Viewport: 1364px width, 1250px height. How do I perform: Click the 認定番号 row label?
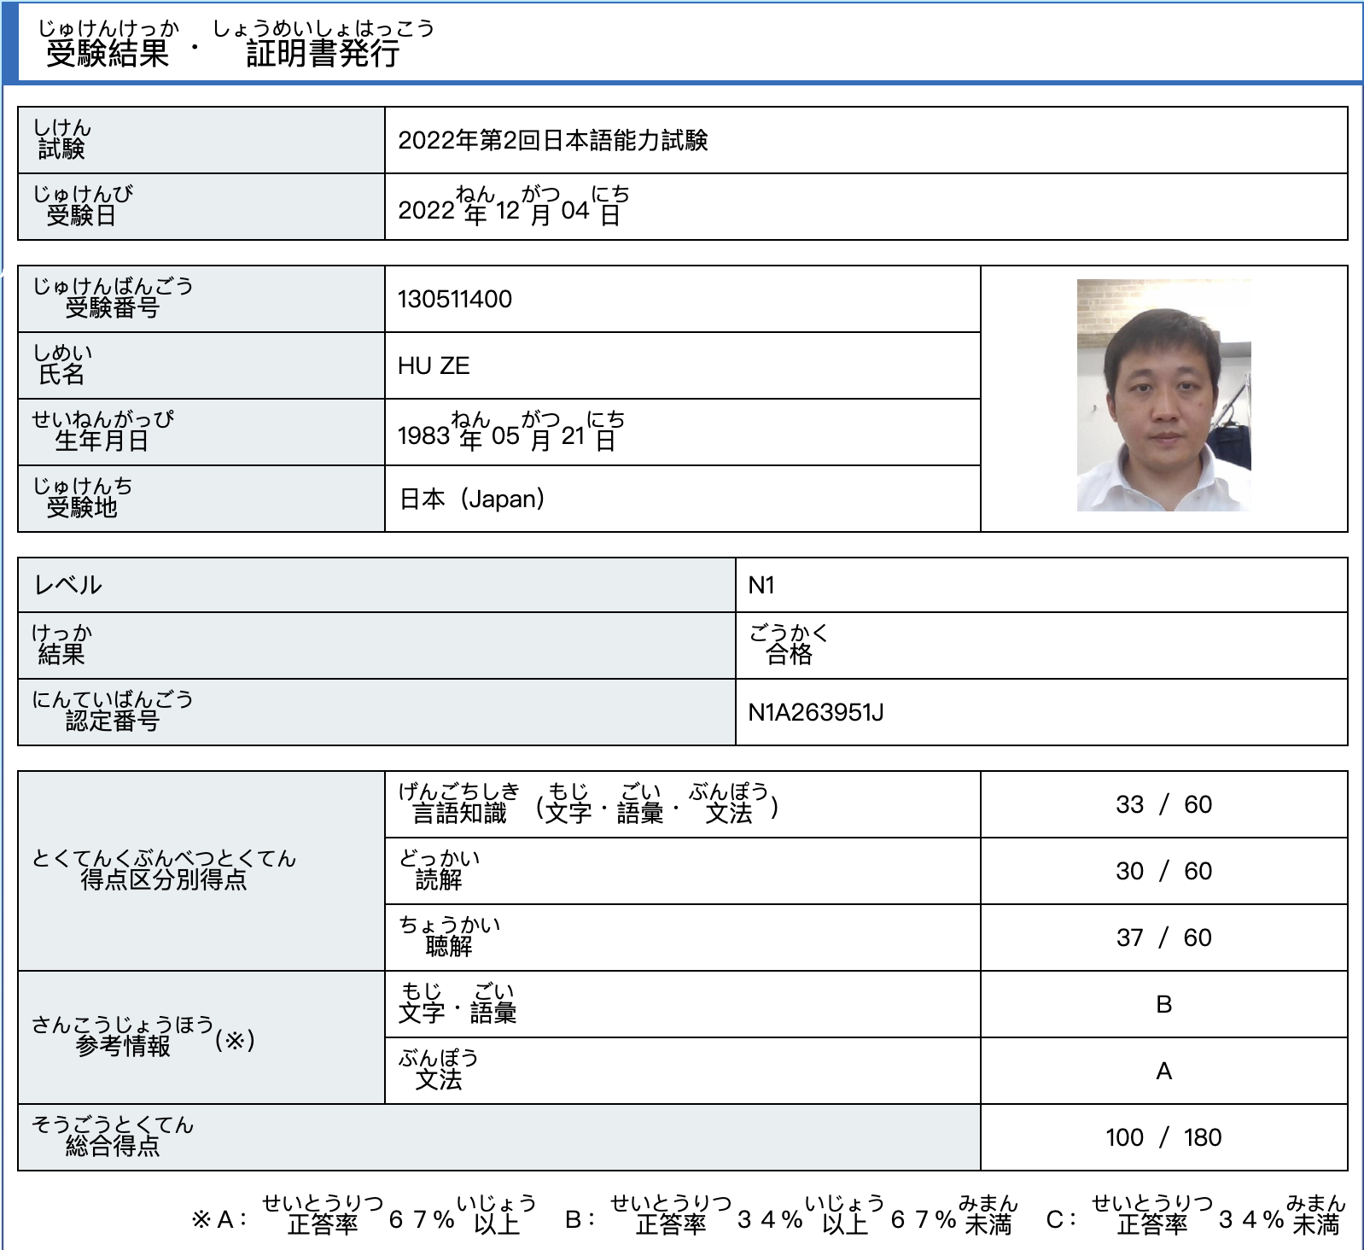113,711
